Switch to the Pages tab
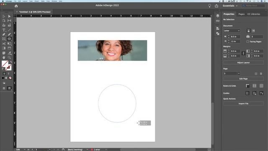Screen dimensions: 268x151 [241, 14]
